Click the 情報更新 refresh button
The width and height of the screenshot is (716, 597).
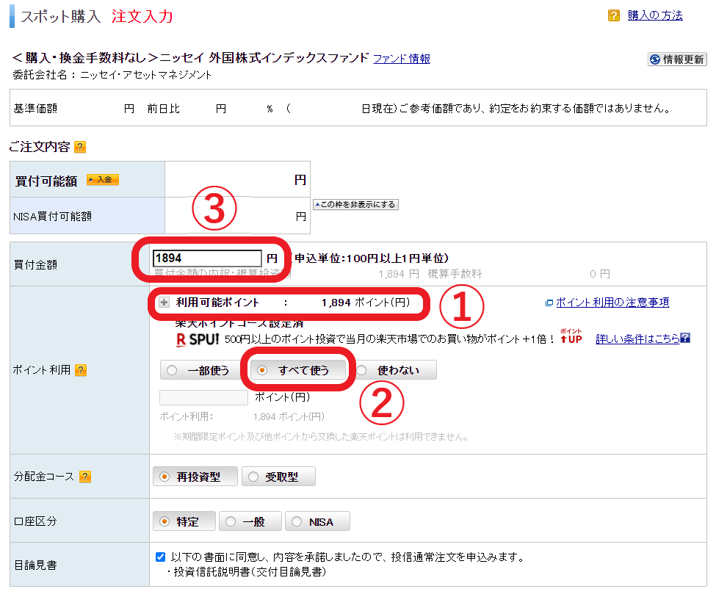coord(677,59)
